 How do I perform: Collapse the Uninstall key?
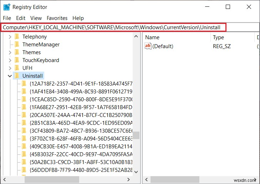click(x=10, y=76)
